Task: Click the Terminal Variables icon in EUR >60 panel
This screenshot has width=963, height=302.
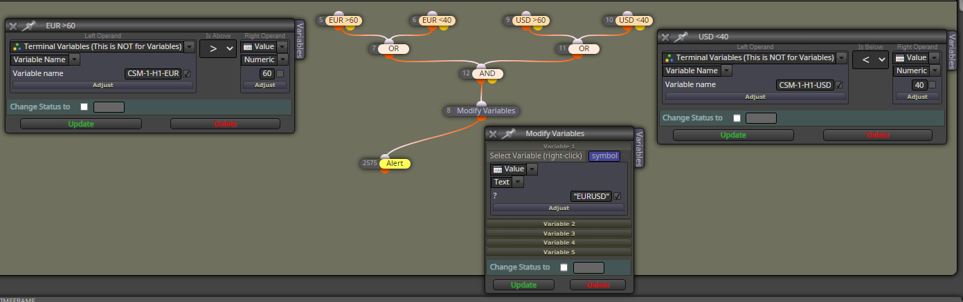Action: (x=17, y=47)
